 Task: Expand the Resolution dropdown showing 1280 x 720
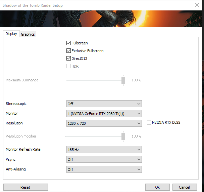104,123
